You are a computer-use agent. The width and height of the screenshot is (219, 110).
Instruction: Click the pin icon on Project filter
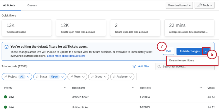pos(6,77)
